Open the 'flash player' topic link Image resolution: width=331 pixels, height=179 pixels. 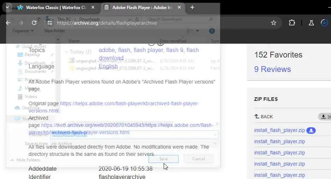pos(148,50)
